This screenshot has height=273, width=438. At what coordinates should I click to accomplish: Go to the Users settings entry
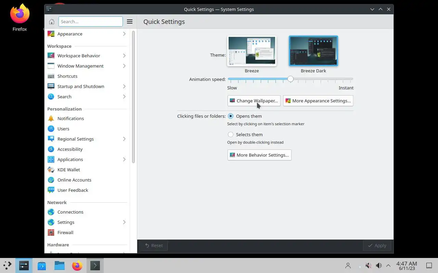87,129
